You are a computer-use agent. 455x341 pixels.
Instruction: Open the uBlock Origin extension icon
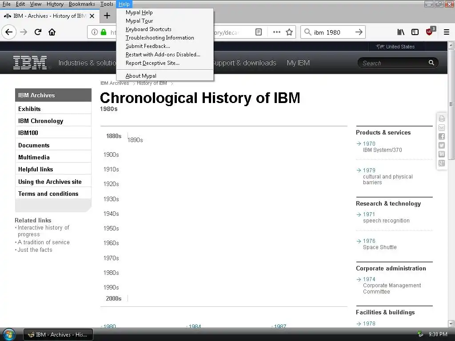430,32
